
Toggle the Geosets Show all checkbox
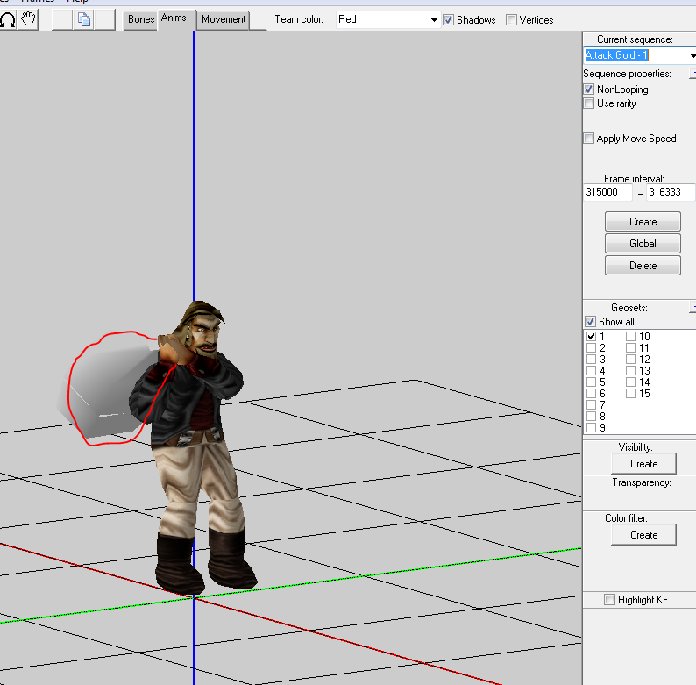(x=590, y=322)
